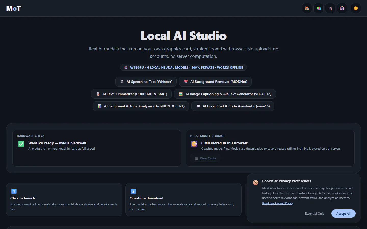Click the Local AI Studio title
Screen dimensions: 367x229
183,36
